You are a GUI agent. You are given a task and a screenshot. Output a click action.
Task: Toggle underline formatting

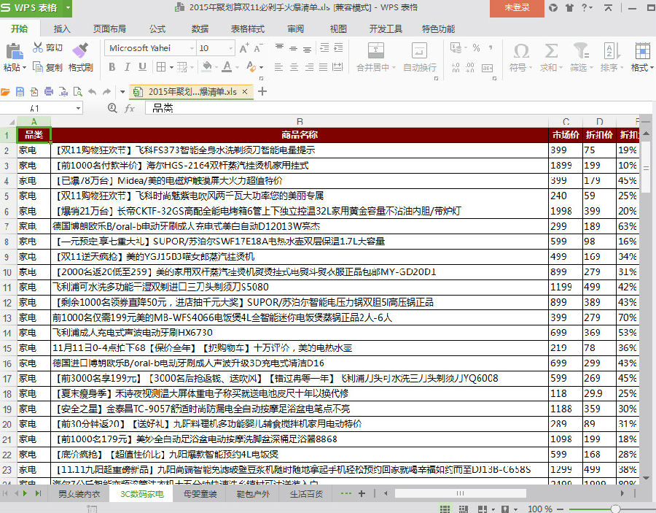[x=143, y=66]
